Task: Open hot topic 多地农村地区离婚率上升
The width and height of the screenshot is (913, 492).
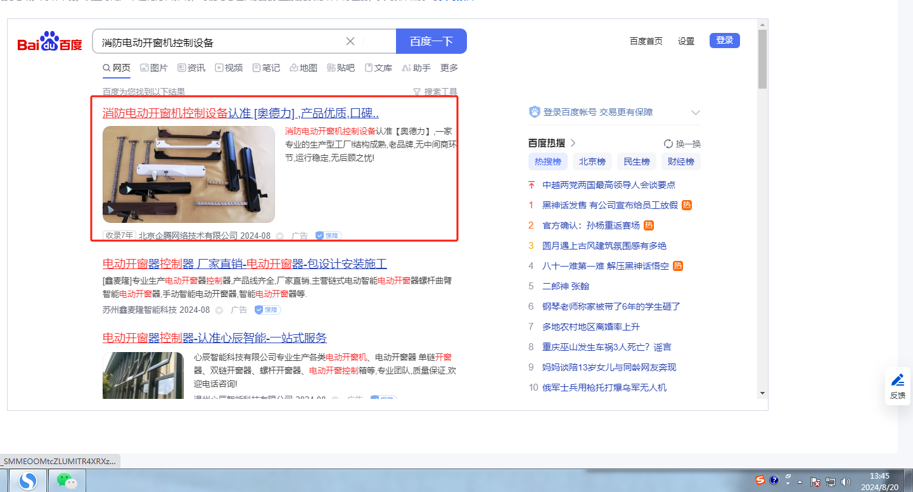Action: click(591, 327)
